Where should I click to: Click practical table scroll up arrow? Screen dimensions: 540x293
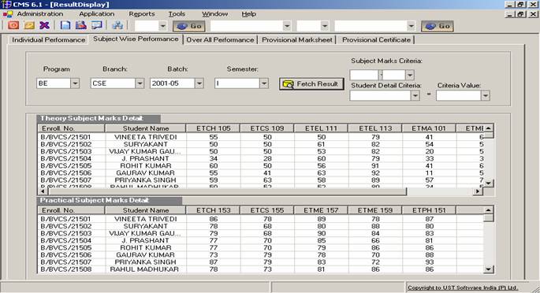[488, 210]
